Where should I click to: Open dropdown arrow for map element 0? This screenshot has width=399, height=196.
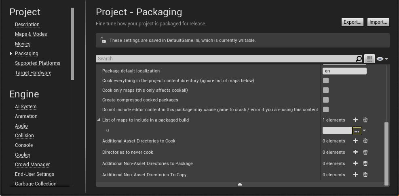(x=364, y=130)
